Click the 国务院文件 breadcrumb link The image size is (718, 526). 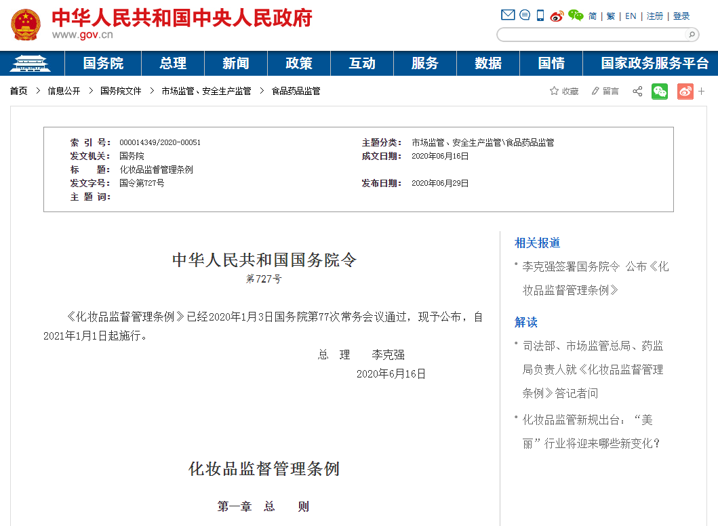click(x=121, y=91)
